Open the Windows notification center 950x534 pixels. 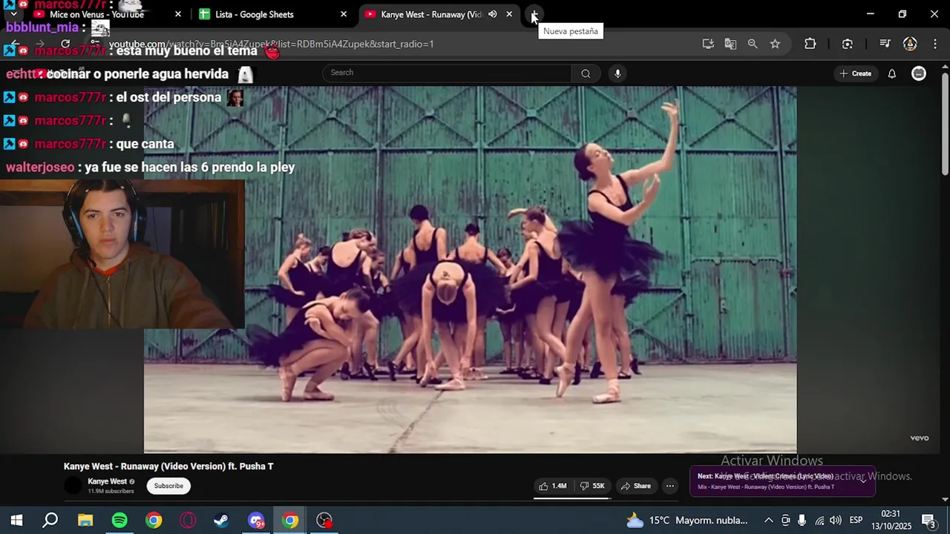click(x=928, y=520)
